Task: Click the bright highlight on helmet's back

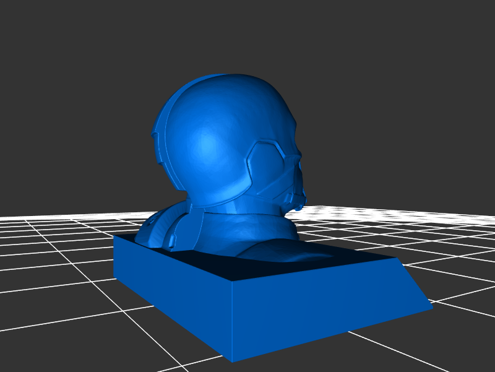Action: click(207, 145)
